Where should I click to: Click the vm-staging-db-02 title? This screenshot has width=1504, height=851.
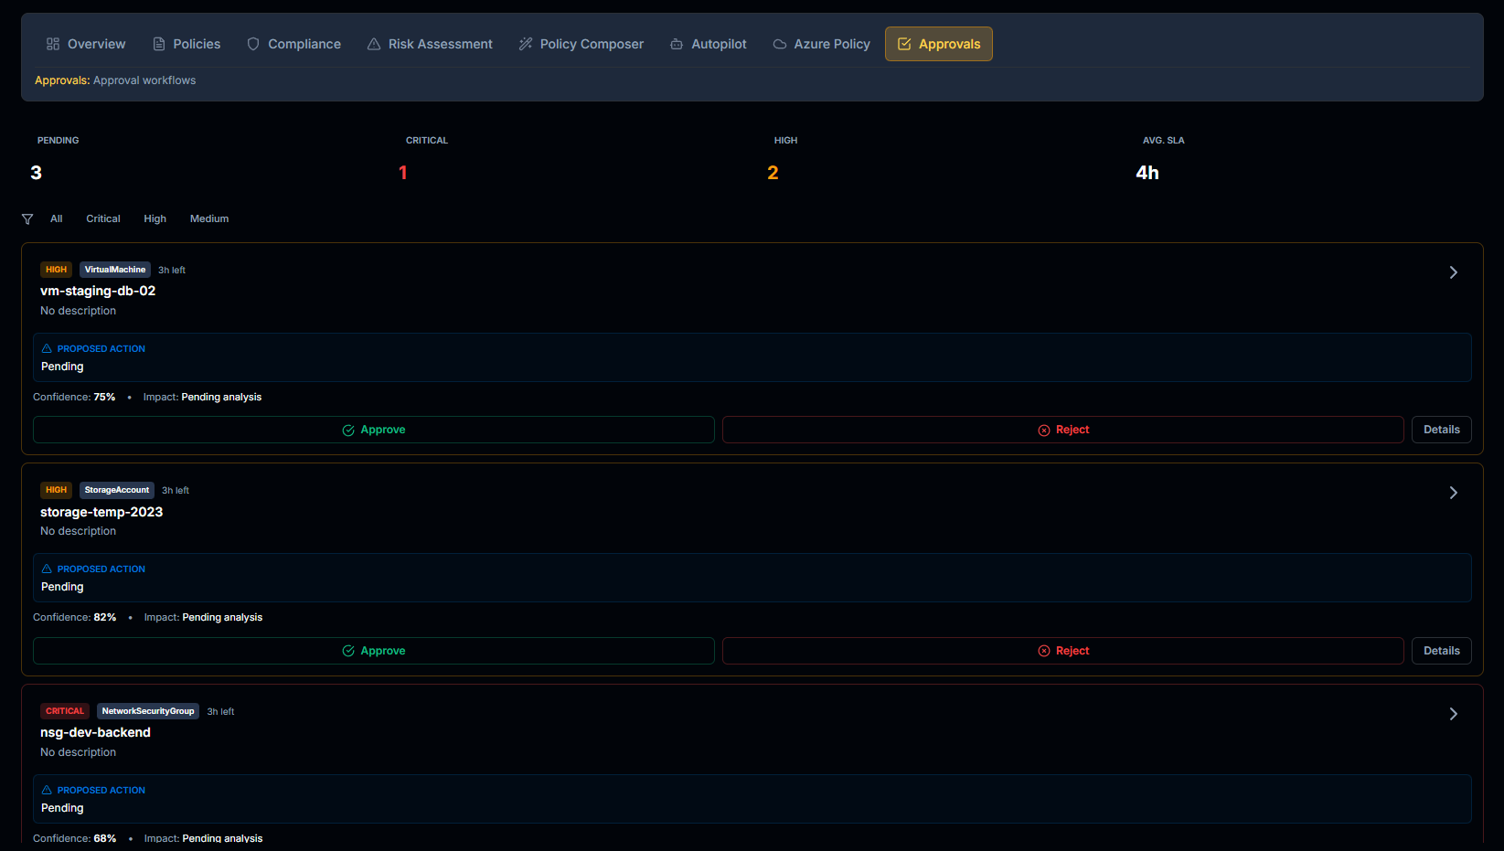click(x=98, y=291)
